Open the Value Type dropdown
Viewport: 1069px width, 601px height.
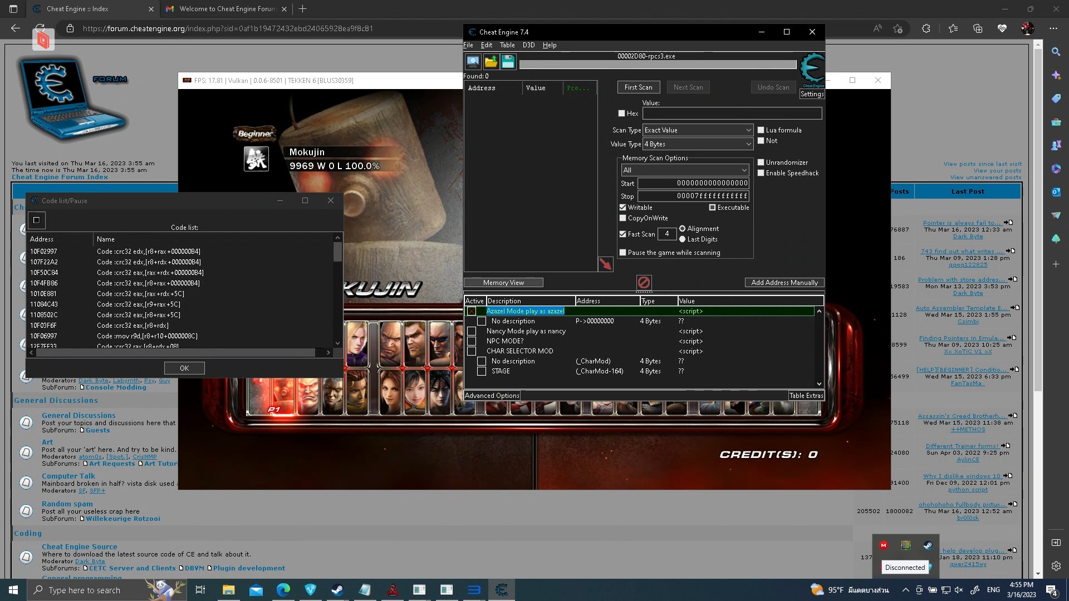[698, 144]
